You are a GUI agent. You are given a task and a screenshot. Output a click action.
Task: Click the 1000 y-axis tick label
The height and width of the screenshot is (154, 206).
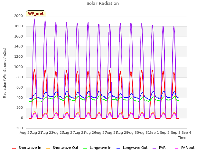click(x=19, y=67)
